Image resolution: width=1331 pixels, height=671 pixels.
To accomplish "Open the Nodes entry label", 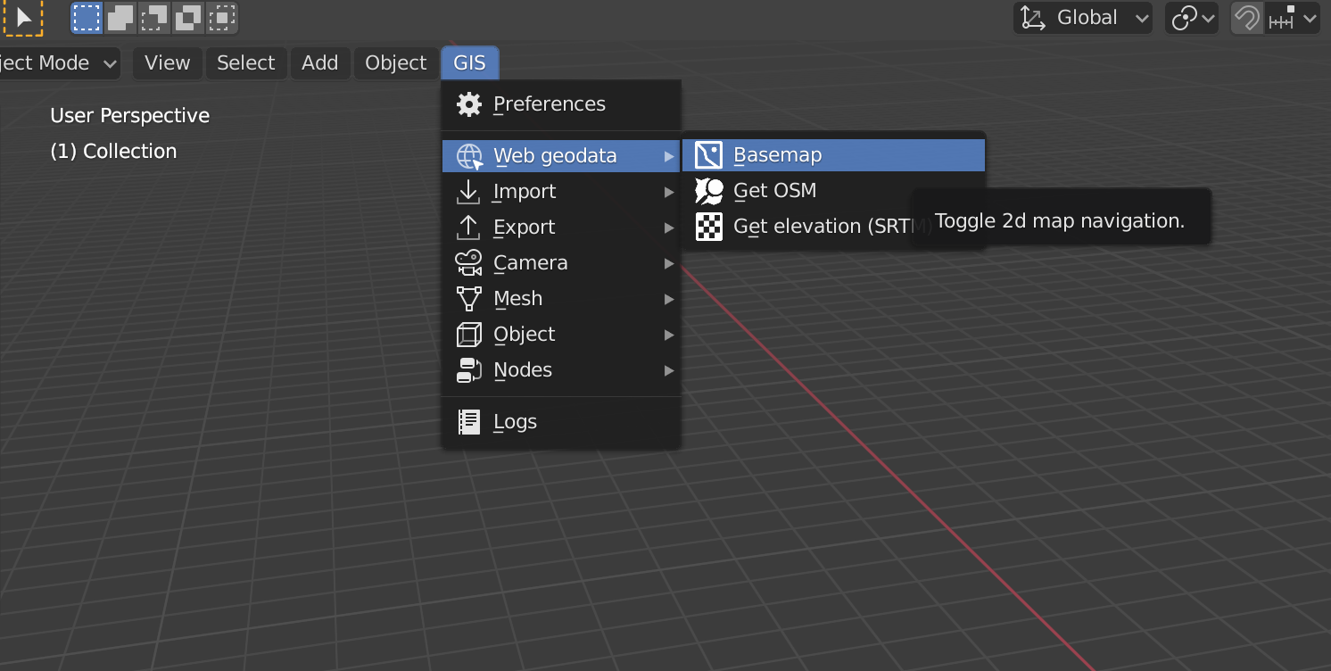I will point(523,370).
